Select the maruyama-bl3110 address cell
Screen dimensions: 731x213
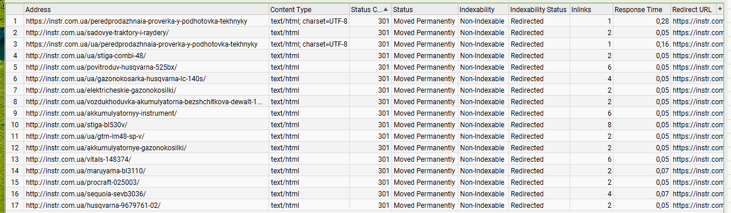pos(146,171)
